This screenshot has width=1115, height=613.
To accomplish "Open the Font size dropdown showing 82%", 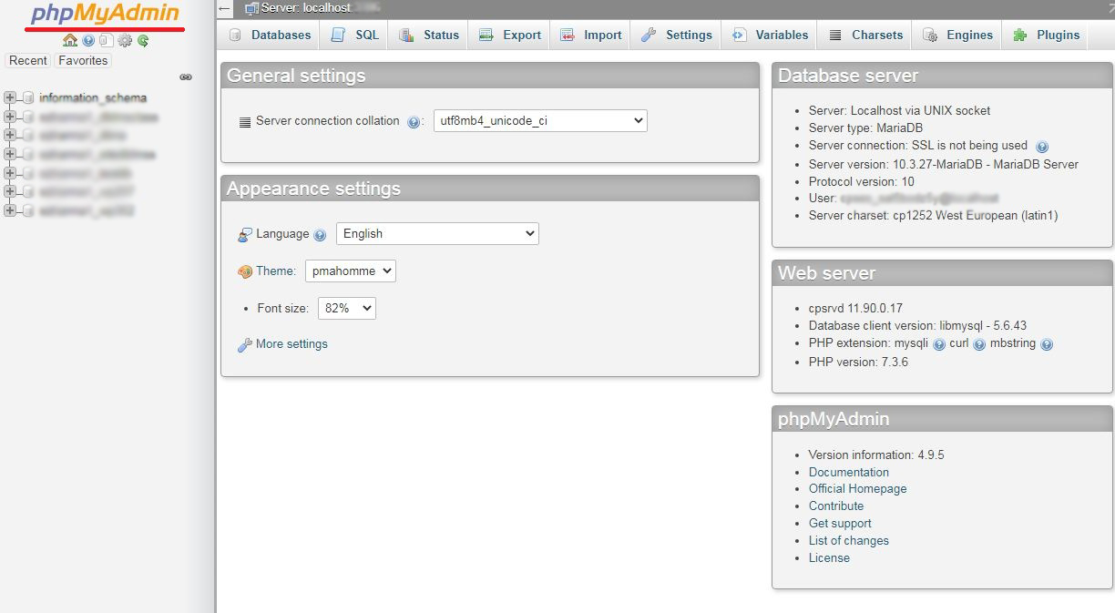I will click(x=347, y=308).
